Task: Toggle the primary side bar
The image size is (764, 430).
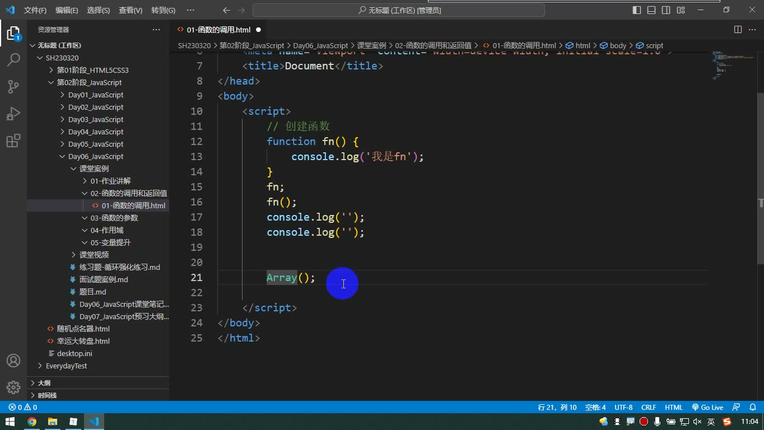Action: (x=637, y=10)
